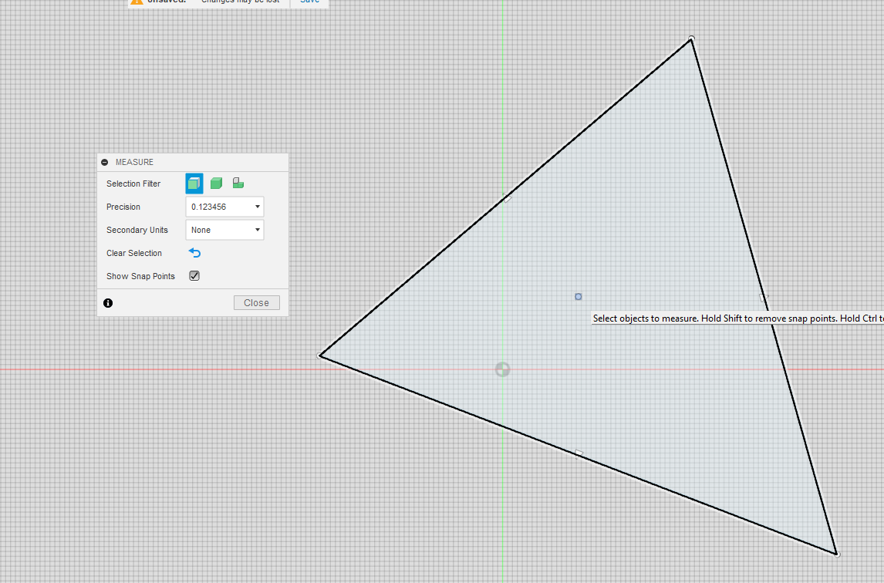This screenshot has height=583, width=884.
Task: Open the Secondary Units dropdown
Action: pos(224,230)
